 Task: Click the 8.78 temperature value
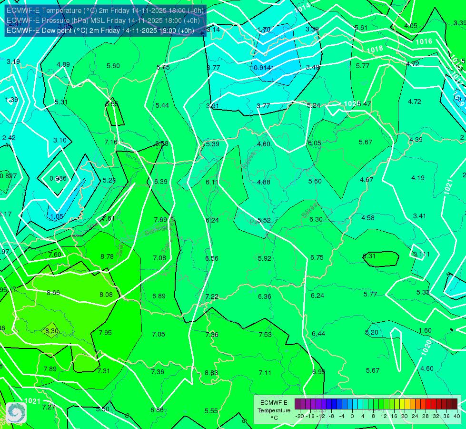107,256
